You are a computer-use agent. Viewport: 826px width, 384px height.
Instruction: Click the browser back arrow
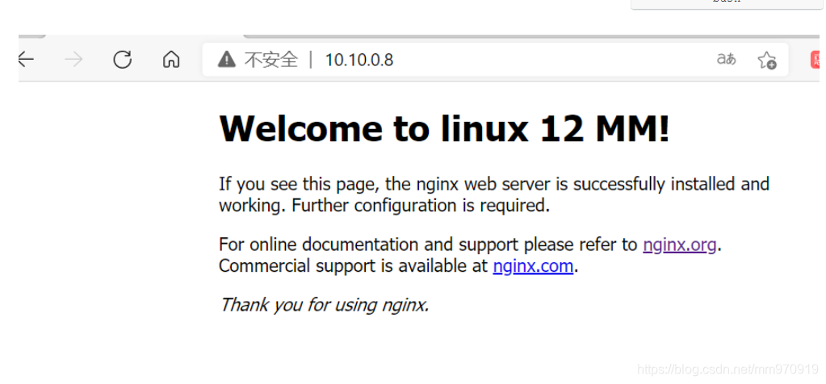[x=26, y=60]
